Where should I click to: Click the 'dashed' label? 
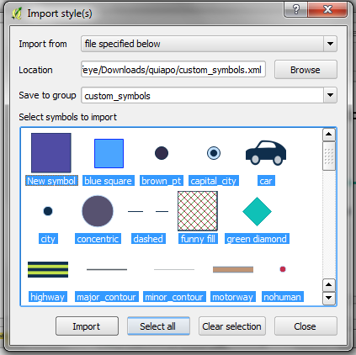coord(148,239)
